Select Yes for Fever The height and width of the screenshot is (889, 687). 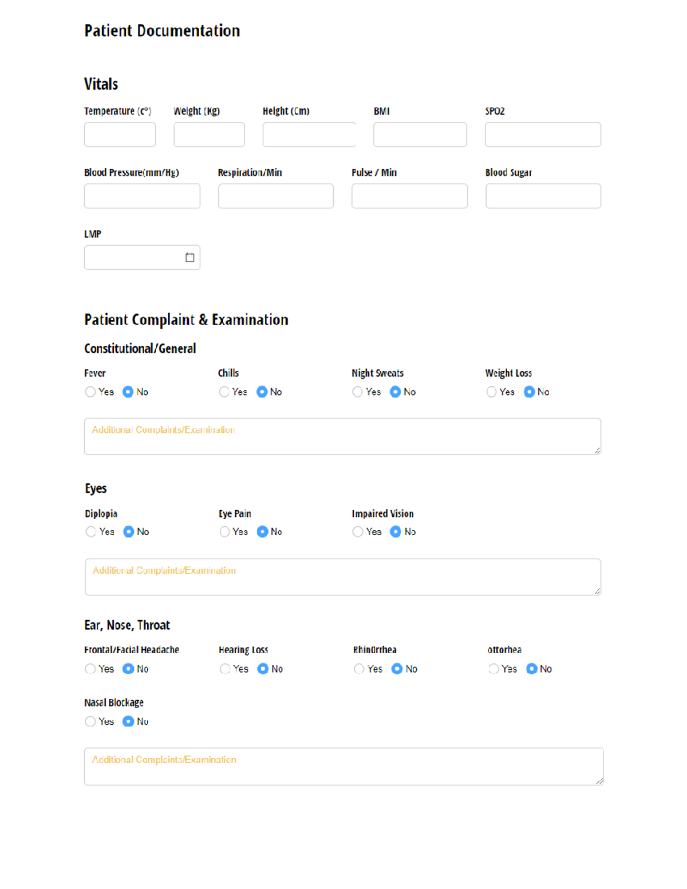90,392
